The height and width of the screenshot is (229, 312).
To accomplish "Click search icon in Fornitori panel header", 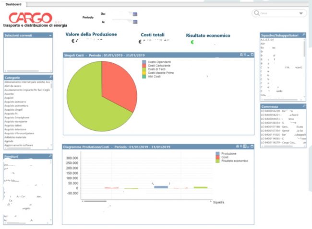I will pyautogui.click(x=50, y=156).
